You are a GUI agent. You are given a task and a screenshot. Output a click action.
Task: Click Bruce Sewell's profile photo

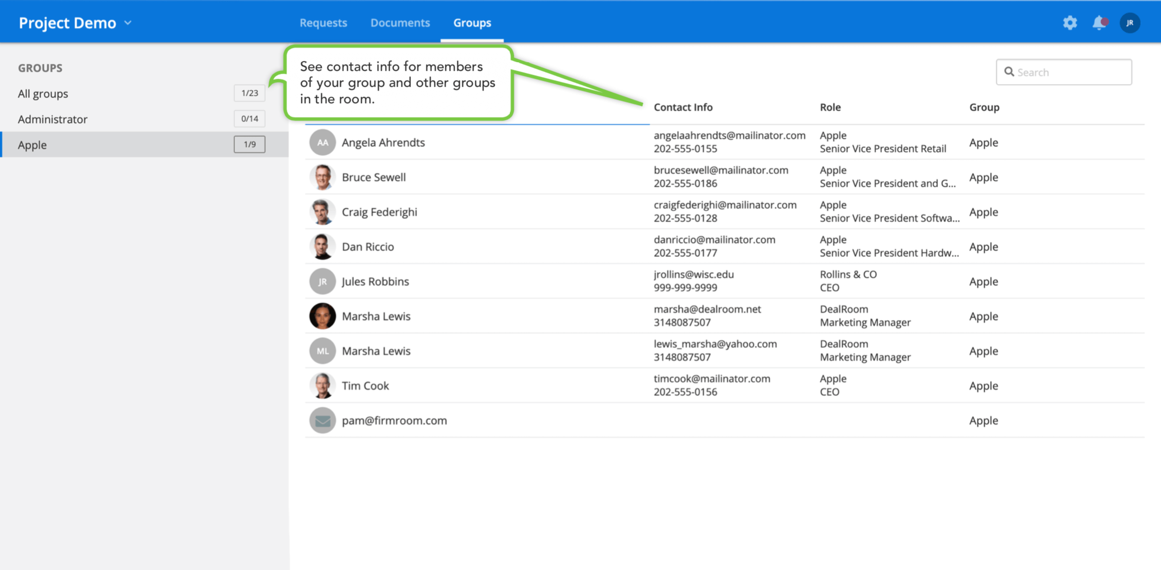pos(322,177)
